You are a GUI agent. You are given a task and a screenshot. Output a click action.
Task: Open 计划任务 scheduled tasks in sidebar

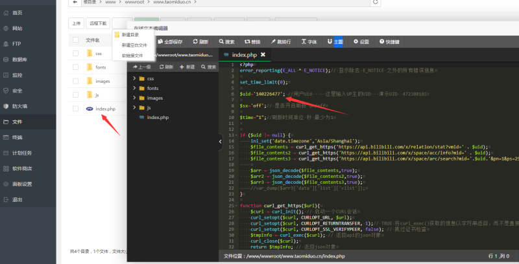(x=22, y=153)
